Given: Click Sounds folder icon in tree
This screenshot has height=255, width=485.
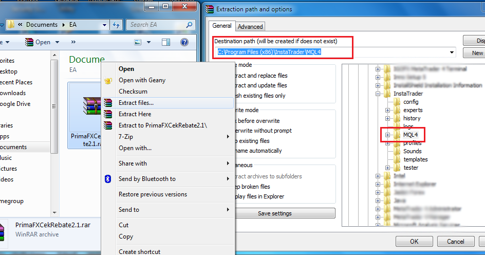Looking at the screenshot, I should tap(397, 151).
